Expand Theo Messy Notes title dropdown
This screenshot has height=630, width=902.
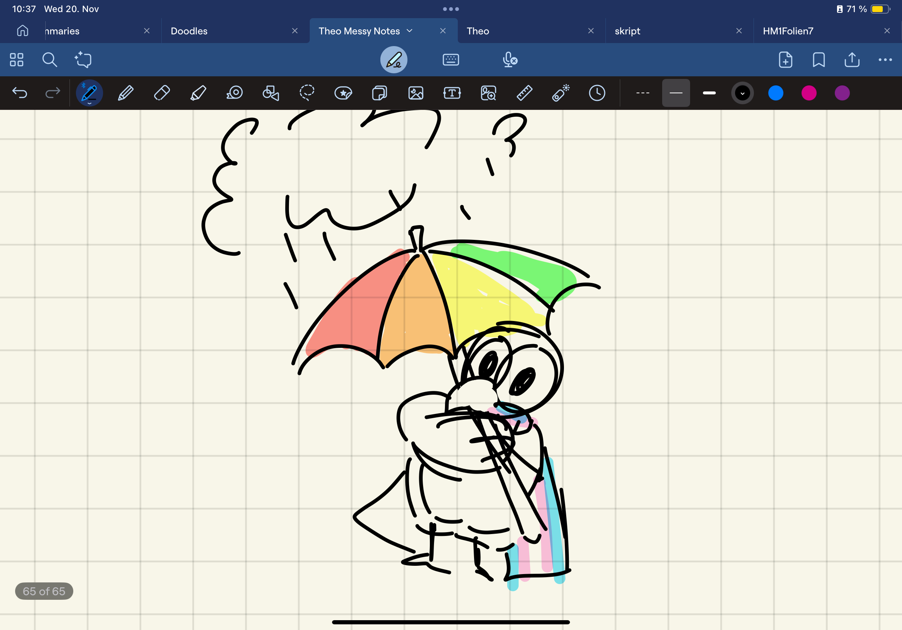pos(409,31)
